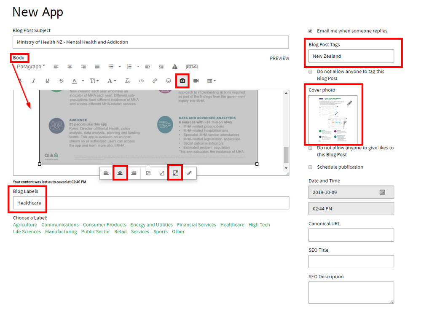Align text right in editor toolbar
The height and width of the screenshot is (331, 421).
pos(83,67)
